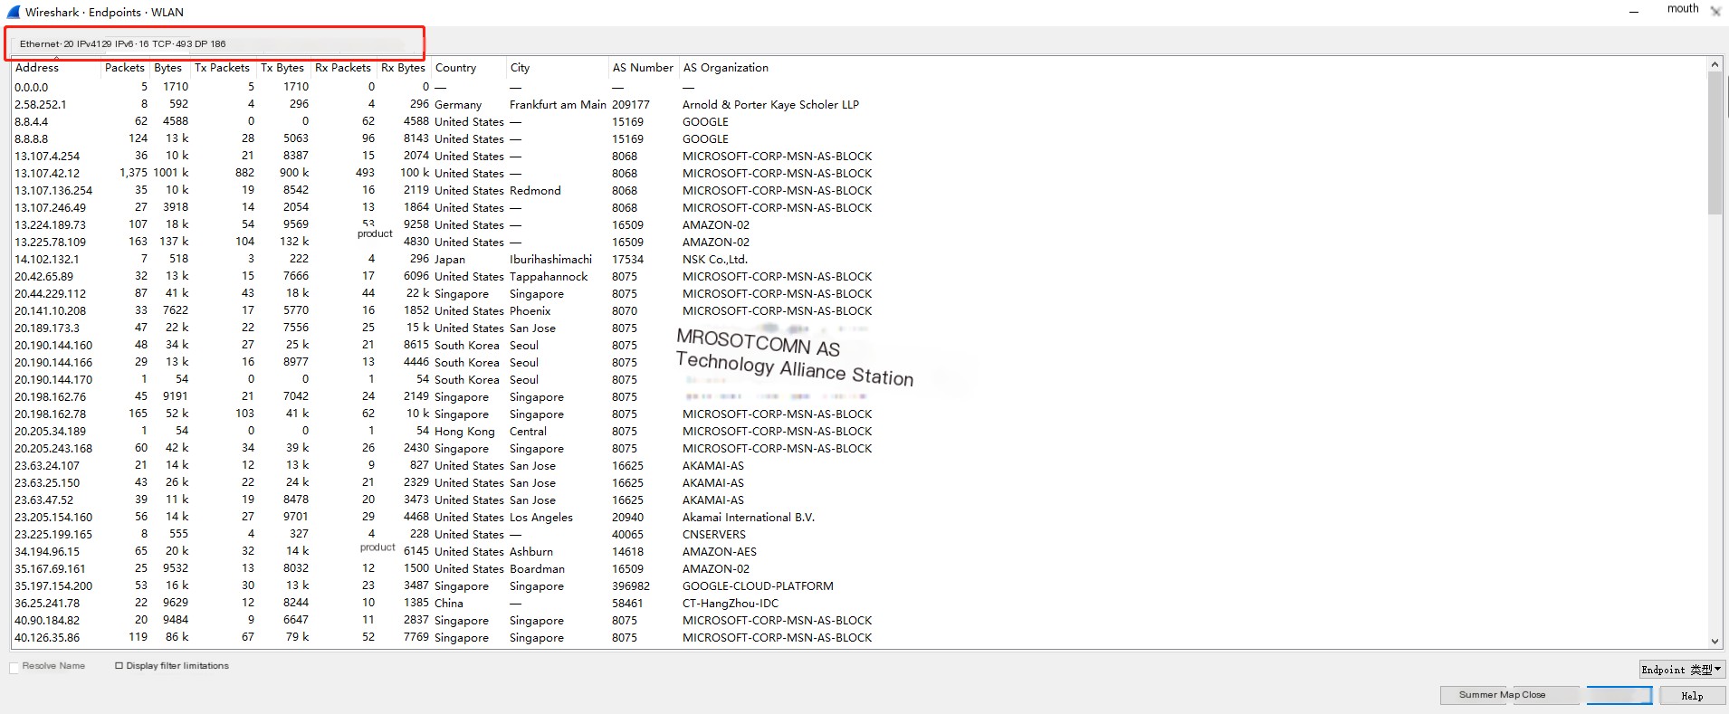Sort by AS Number column header

[644, 68]
